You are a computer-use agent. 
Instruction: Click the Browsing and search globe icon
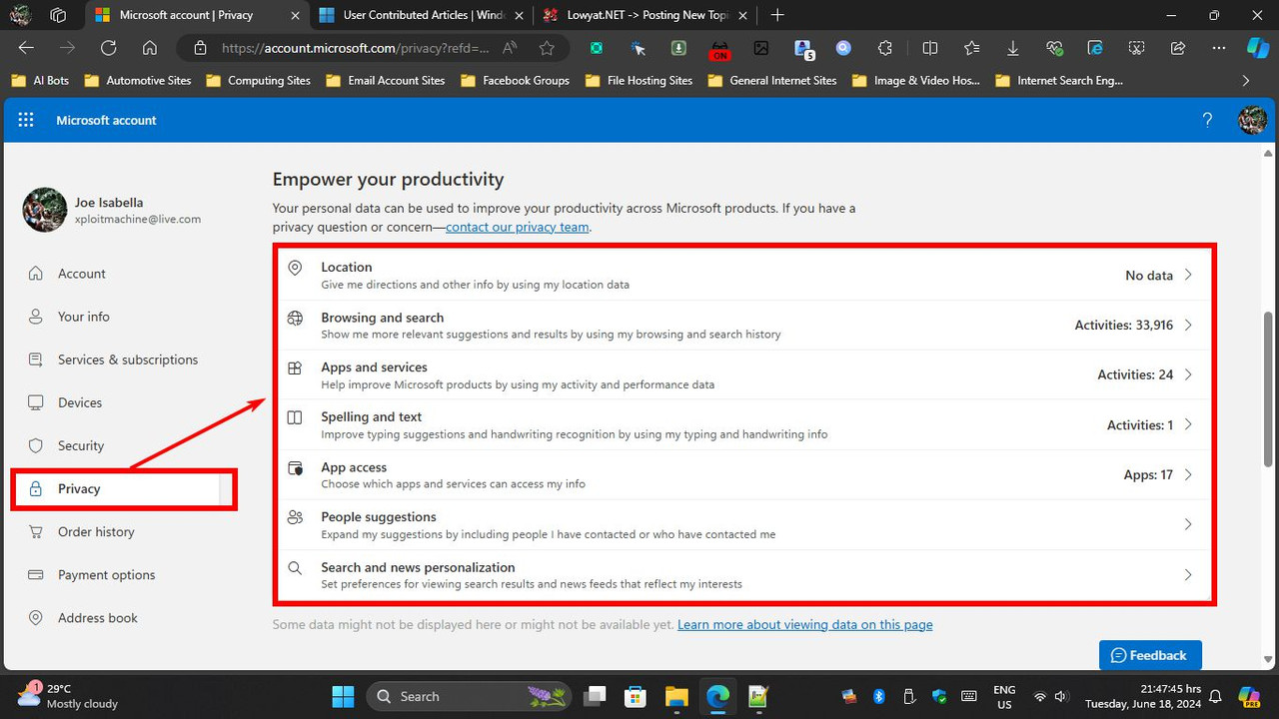click(295, 318)
